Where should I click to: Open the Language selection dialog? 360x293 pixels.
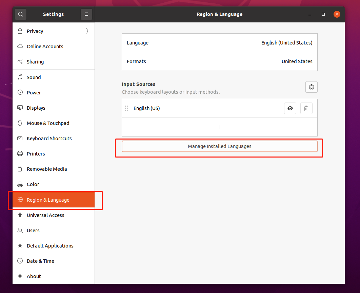pyautogui.click(x=219, y=43)
